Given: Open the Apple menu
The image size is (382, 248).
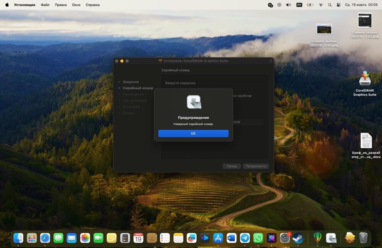Looking at the screenshot, I should click(7, 5).
